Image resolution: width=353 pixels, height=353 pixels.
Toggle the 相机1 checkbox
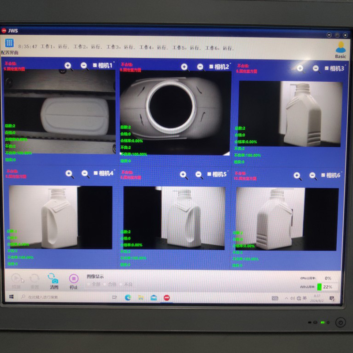[x=95, y=65]
